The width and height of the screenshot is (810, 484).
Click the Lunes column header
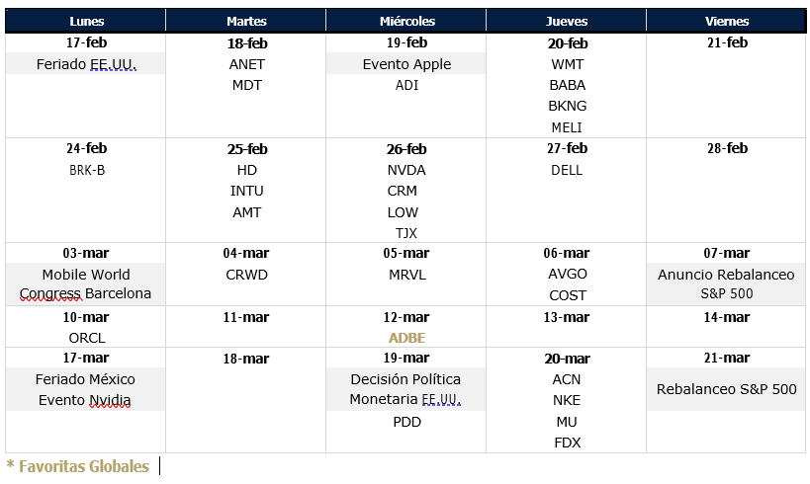(86, 21)
